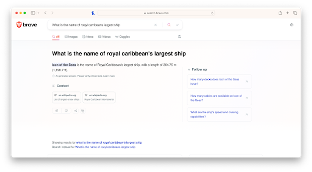Share the AI answer
The width and height of the screenshot is (312, 172).
pyautogui.click(x=76, y=111)
